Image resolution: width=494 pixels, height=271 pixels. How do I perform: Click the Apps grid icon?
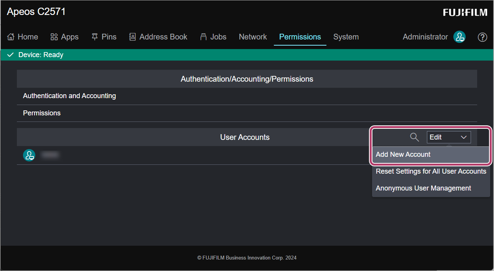54,37
